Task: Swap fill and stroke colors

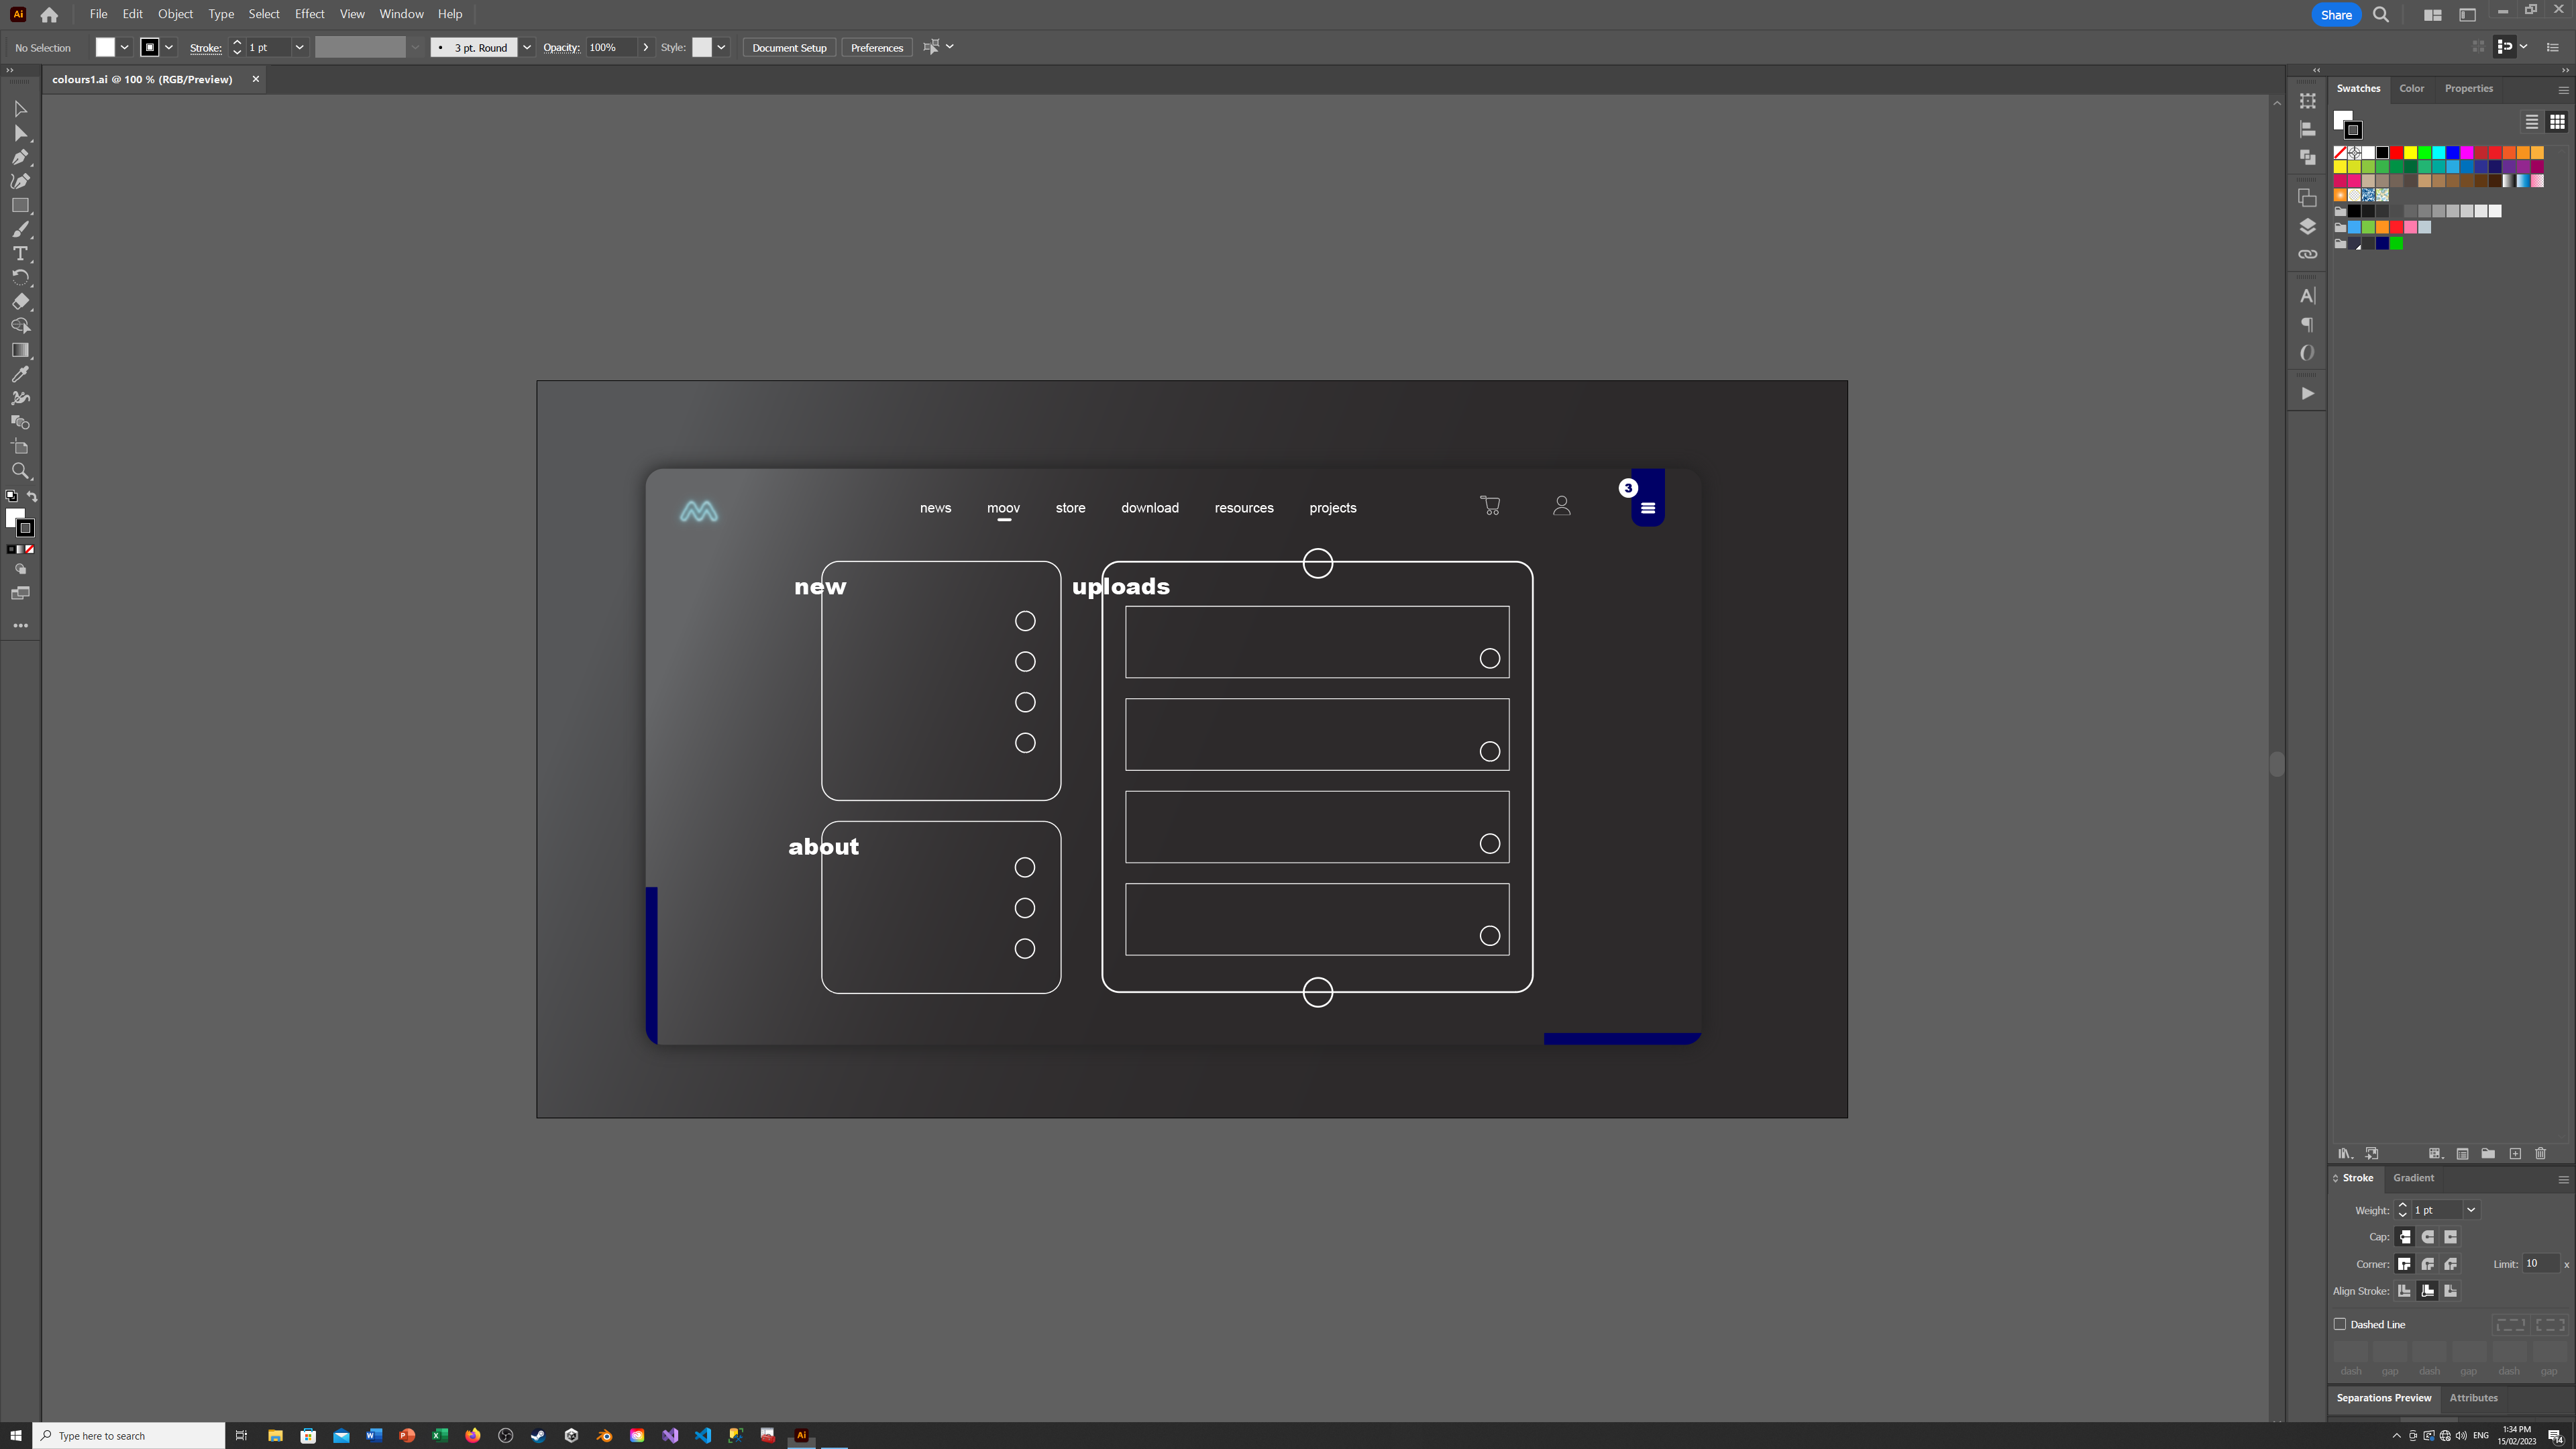Action: click(32, 496)
